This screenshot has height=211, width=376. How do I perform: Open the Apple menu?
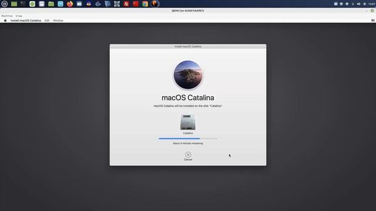click(5, 21)
